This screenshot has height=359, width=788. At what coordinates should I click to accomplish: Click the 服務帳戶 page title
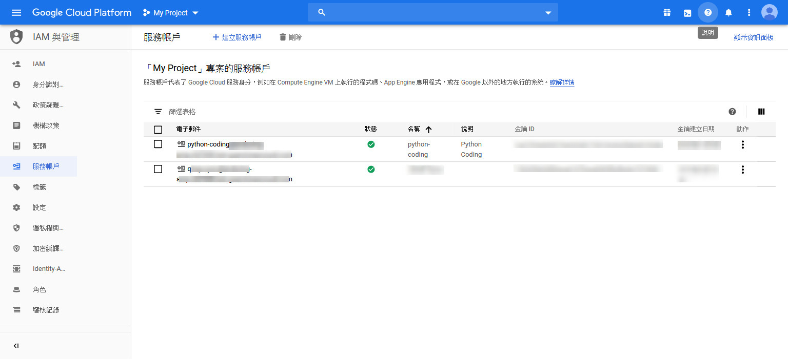(162, 37)
